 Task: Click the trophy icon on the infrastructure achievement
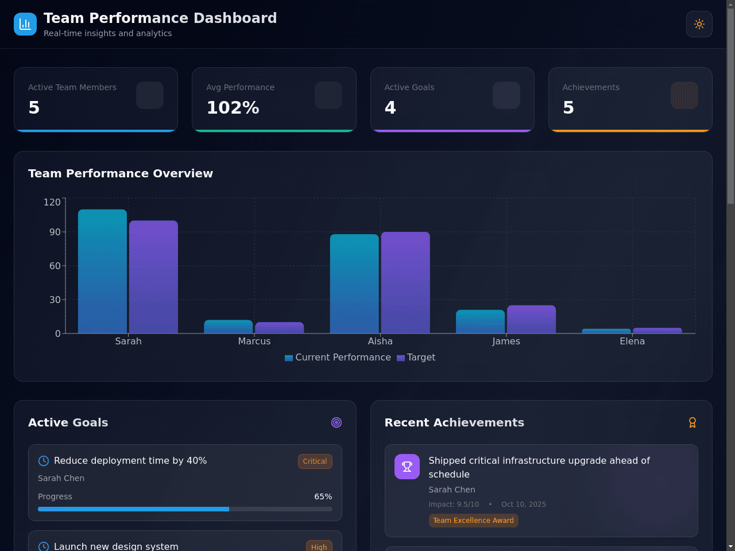tap(407, 467)
